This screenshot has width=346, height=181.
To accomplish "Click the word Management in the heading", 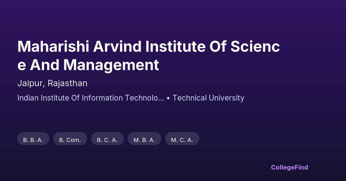I will [x=111, y=65].
